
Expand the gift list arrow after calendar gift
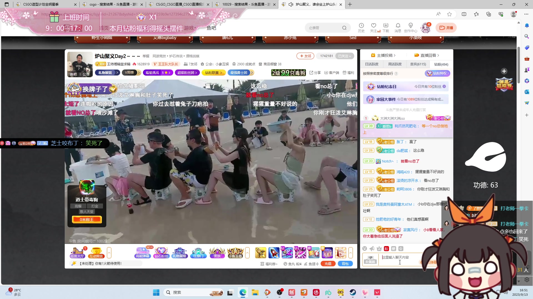[x=351, y=253]
